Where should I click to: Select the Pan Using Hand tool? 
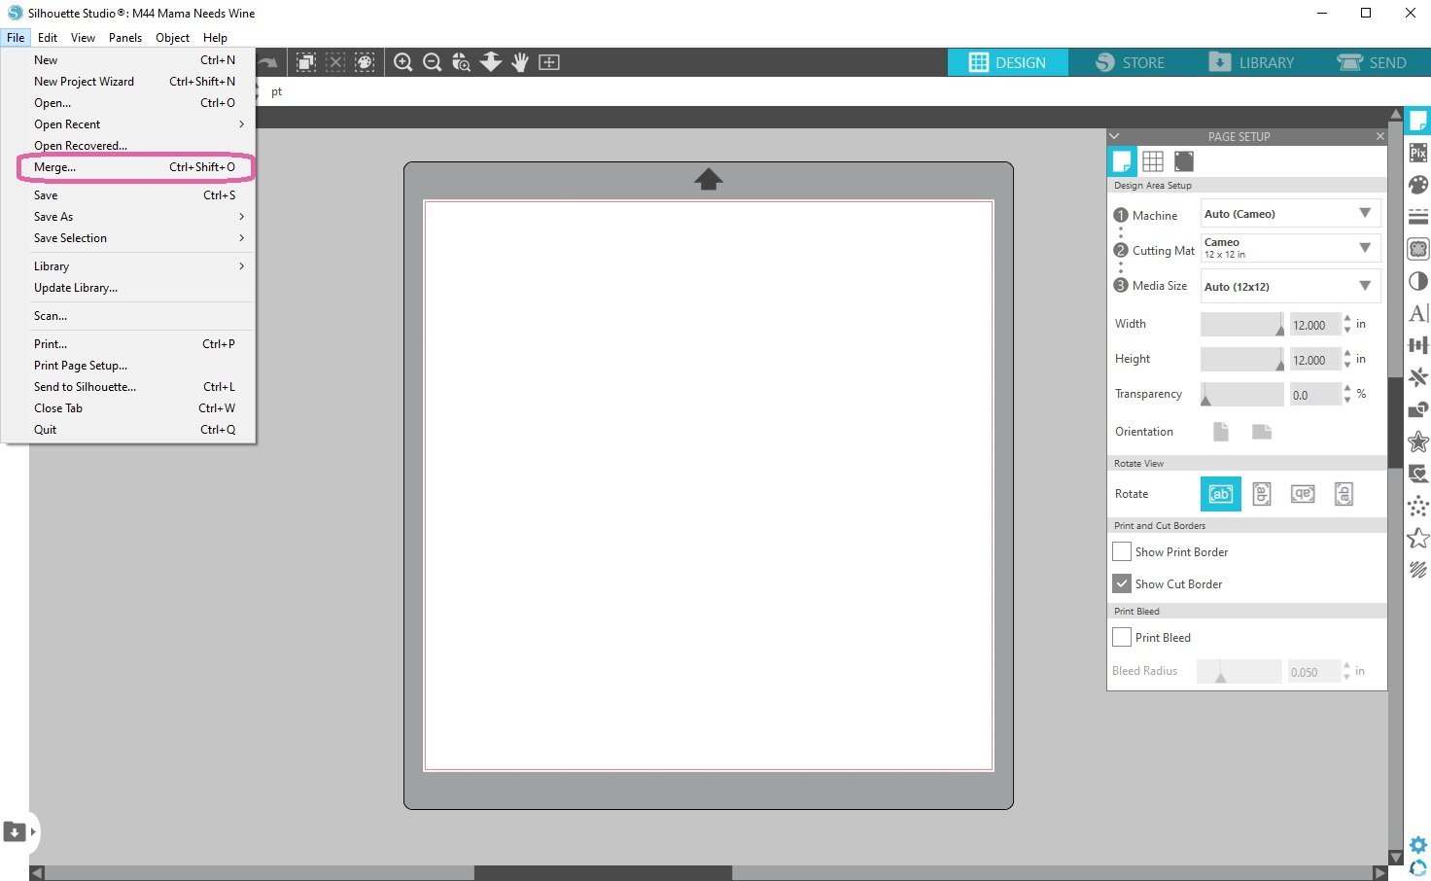click(520, 61)
